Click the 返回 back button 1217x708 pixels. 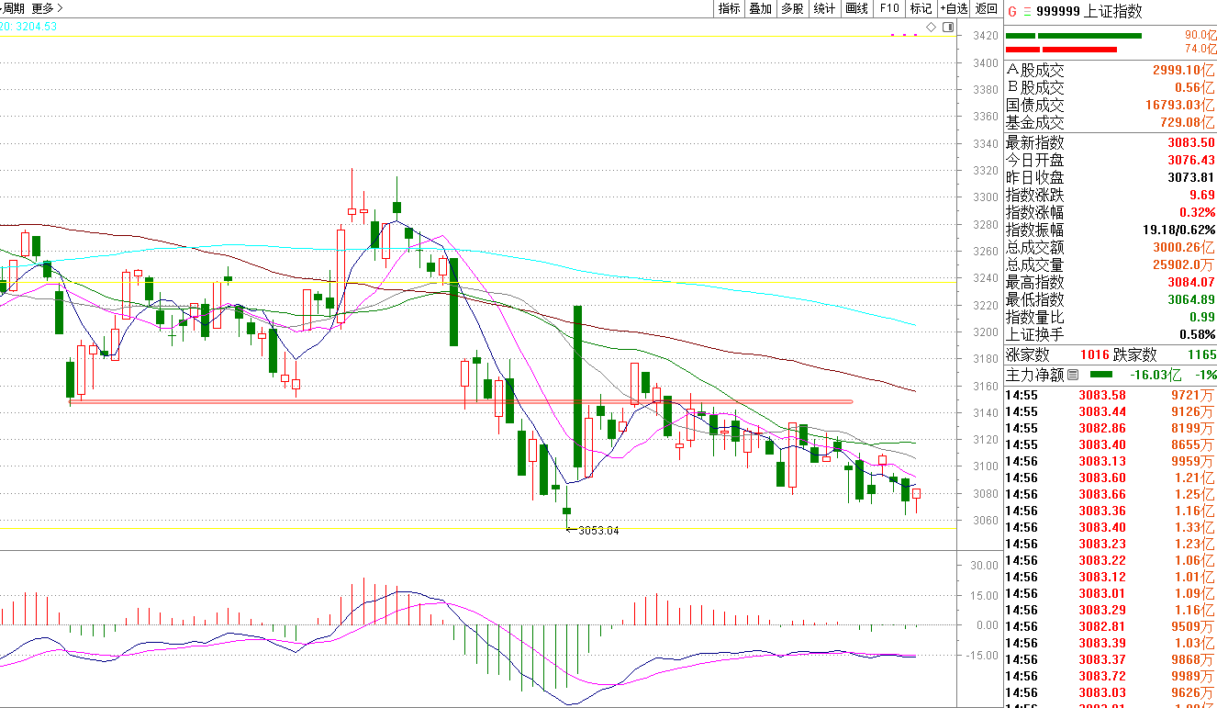987,8
